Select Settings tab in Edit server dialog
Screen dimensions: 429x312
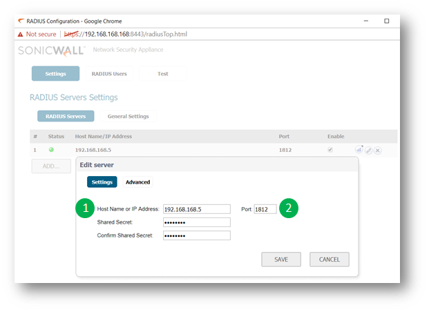(102, 182)
